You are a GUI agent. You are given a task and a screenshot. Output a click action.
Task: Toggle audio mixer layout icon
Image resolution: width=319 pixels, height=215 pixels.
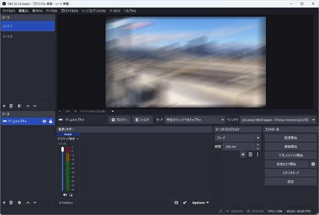tap(176, 203)
